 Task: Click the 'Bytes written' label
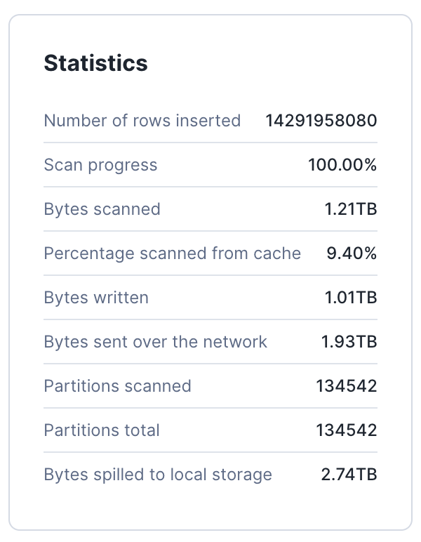pyautogui.click(x=96, y=298)
